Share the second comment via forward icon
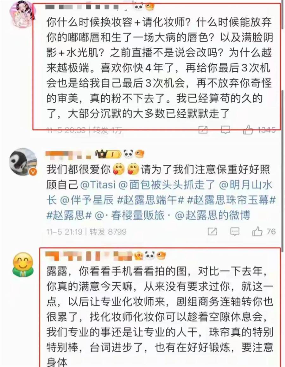The image size is (285, 367). [212, 231]
